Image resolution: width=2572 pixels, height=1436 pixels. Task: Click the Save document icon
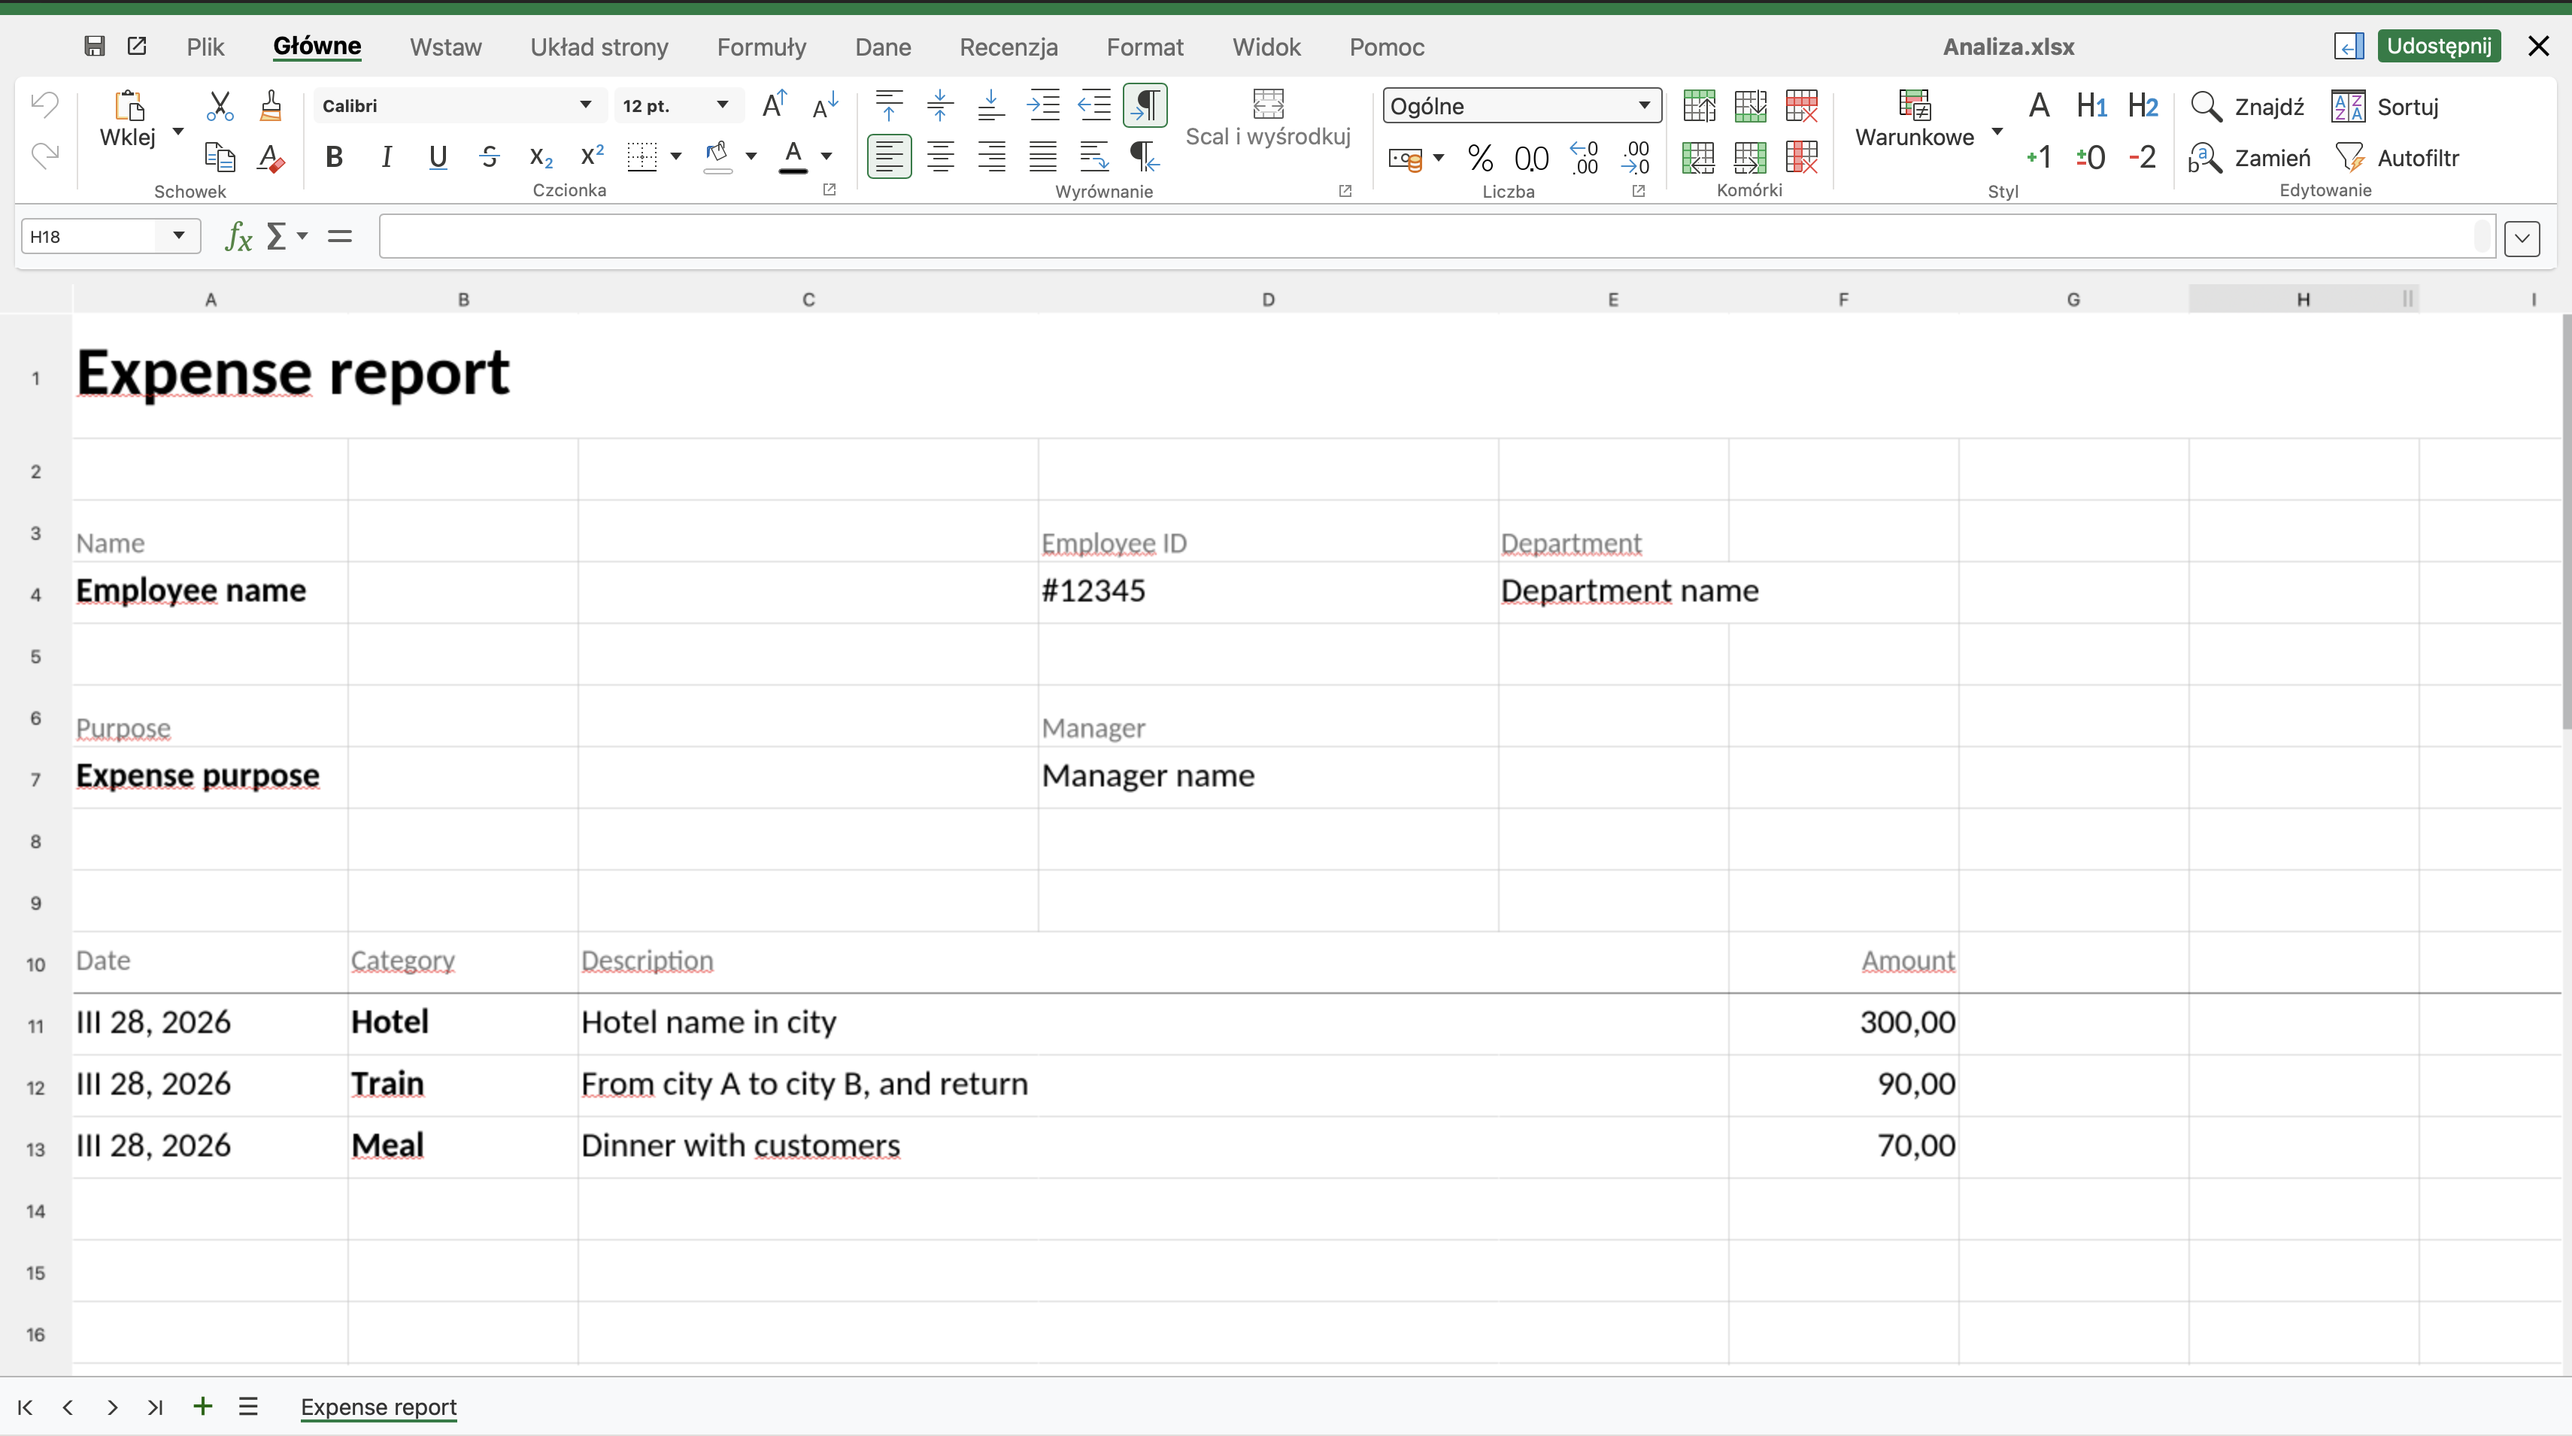(94, 46)
